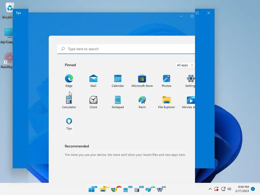The image size is (260, 195).
Task: Open Calculator from the taskbar
Action: [139, 189]
